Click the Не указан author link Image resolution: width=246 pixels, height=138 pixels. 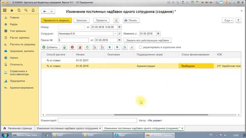[155, 120]
